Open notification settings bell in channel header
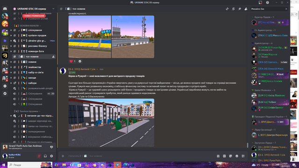Viewport: 299px width, 168px height. 234,9
